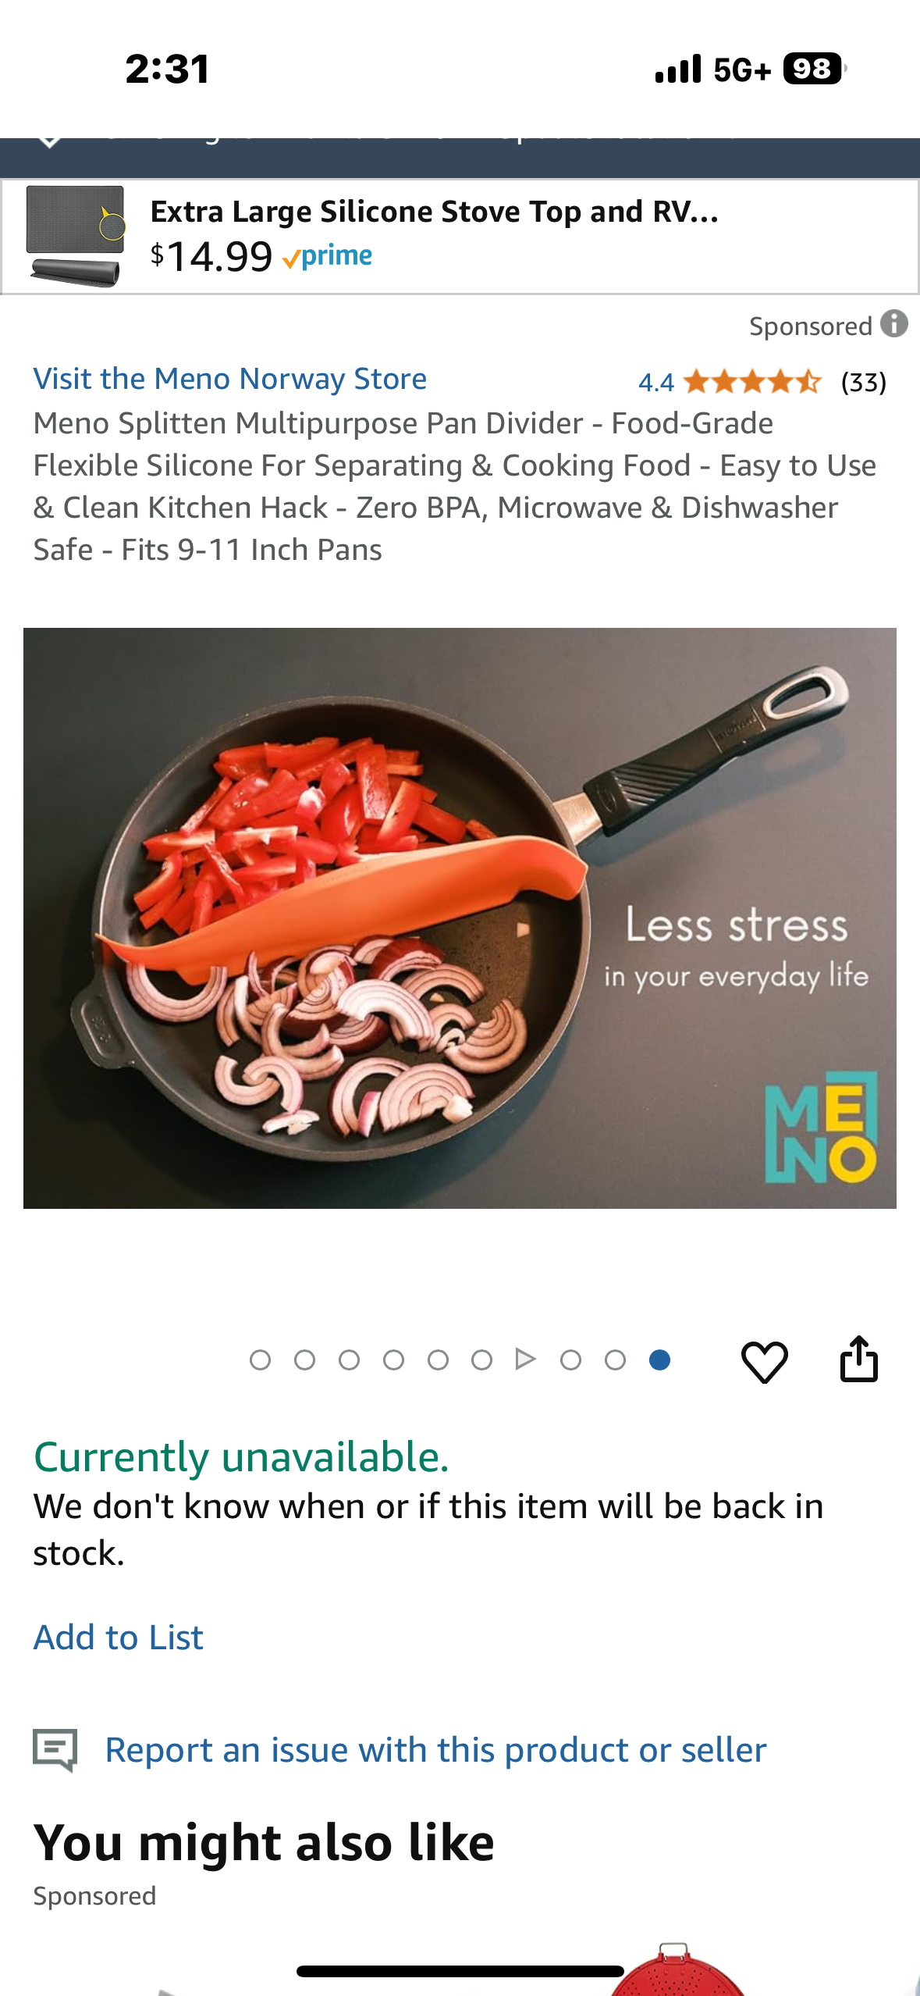Open the 4.4 rating number link
The image size is (920, 1996).
(655, 383)
